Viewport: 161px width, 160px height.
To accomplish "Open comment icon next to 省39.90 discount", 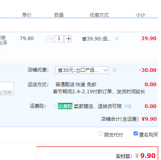I will (x=116, y=39).
